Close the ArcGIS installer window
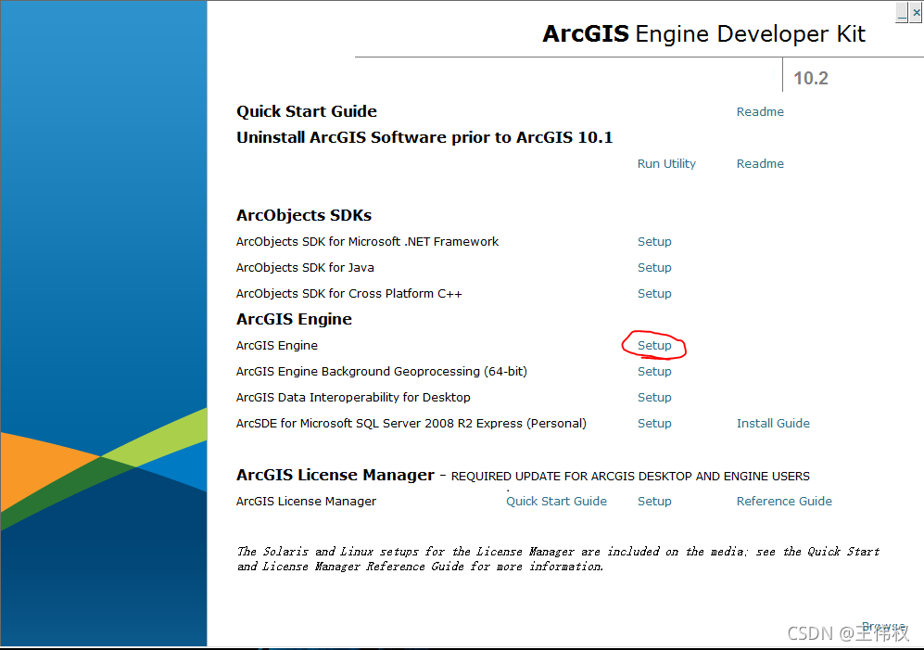This screenshot has height=650, width=924. pos(916,13)
